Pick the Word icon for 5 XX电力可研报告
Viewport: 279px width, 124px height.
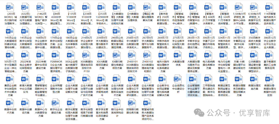(239, 7)
